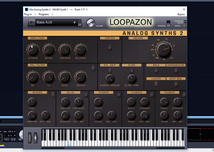Click the Treble knob
214x152 pixels.
point(81,77)
